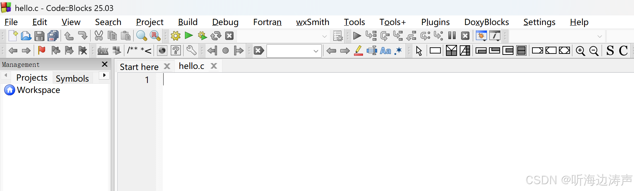Click the Build and run icon
Viewport: 634px width, 191px height.
click(x=202, y=36)
